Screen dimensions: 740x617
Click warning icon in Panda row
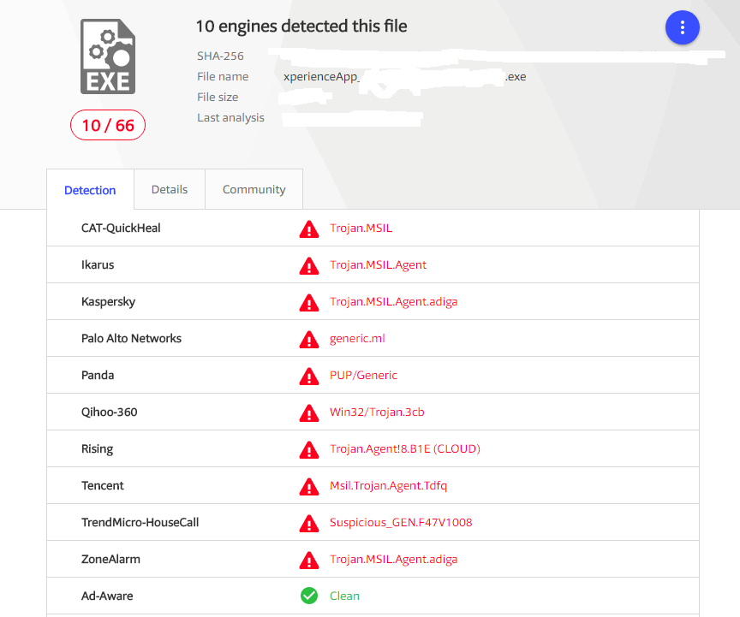(309, 376)
